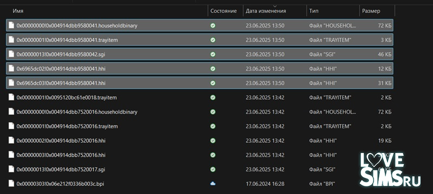Click synced status icon of 0x6965dc03!0x004914dbb9580041.hhi
The width and height of the screenshot is (433, 194).
coord(213,82)
